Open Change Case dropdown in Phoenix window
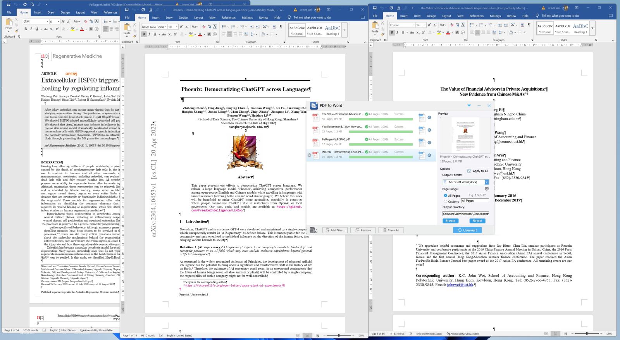 tap(195, 27)
